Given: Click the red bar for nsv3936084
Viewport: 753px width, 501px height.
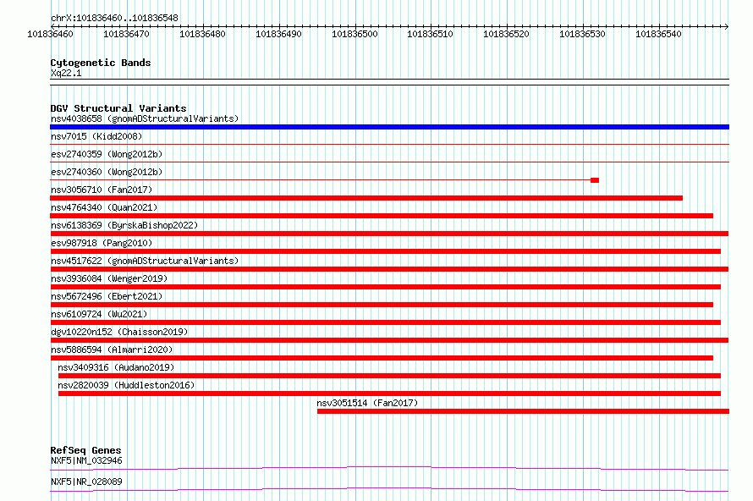Looking at the screenshot, I should [x=386, y=287].
